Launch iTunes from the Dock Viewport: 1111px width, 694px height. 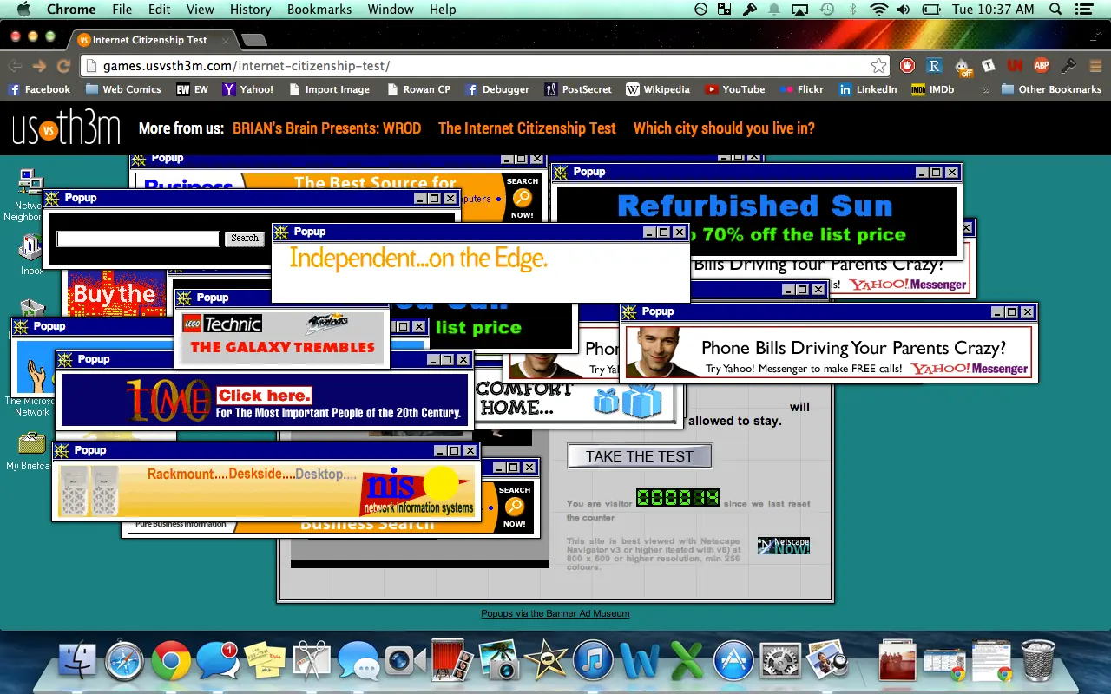(x=593, y=661)
